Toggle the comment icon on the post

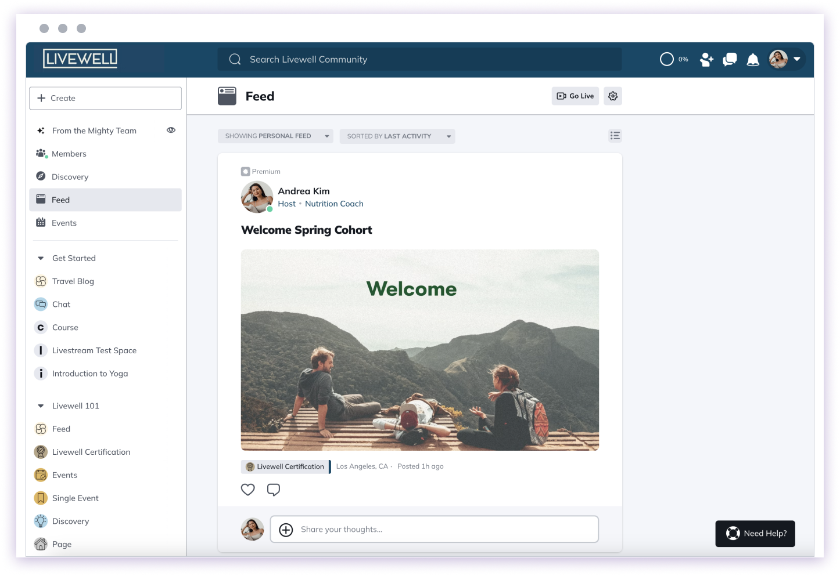click(x=273, y=490)
